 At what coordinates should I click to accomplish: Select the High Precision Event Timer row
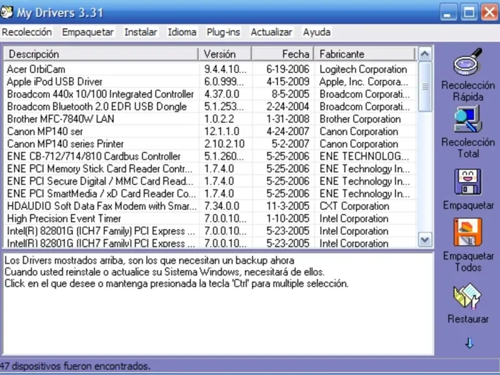click(x=211, y=218)
